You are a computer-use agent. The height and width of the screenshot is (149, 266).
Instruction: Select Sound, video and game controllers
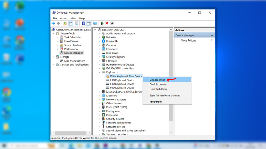tap(126, 131)
